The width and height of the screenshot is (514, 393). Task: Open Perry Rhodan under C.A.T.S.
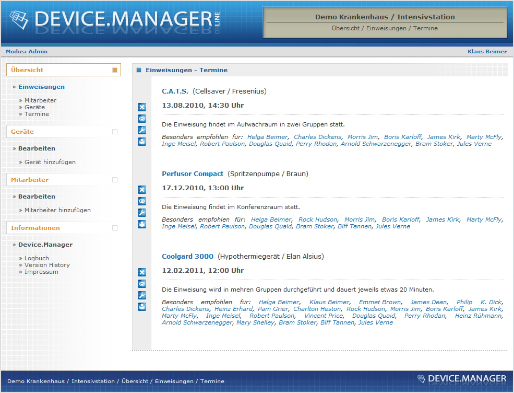coord(316,144)
